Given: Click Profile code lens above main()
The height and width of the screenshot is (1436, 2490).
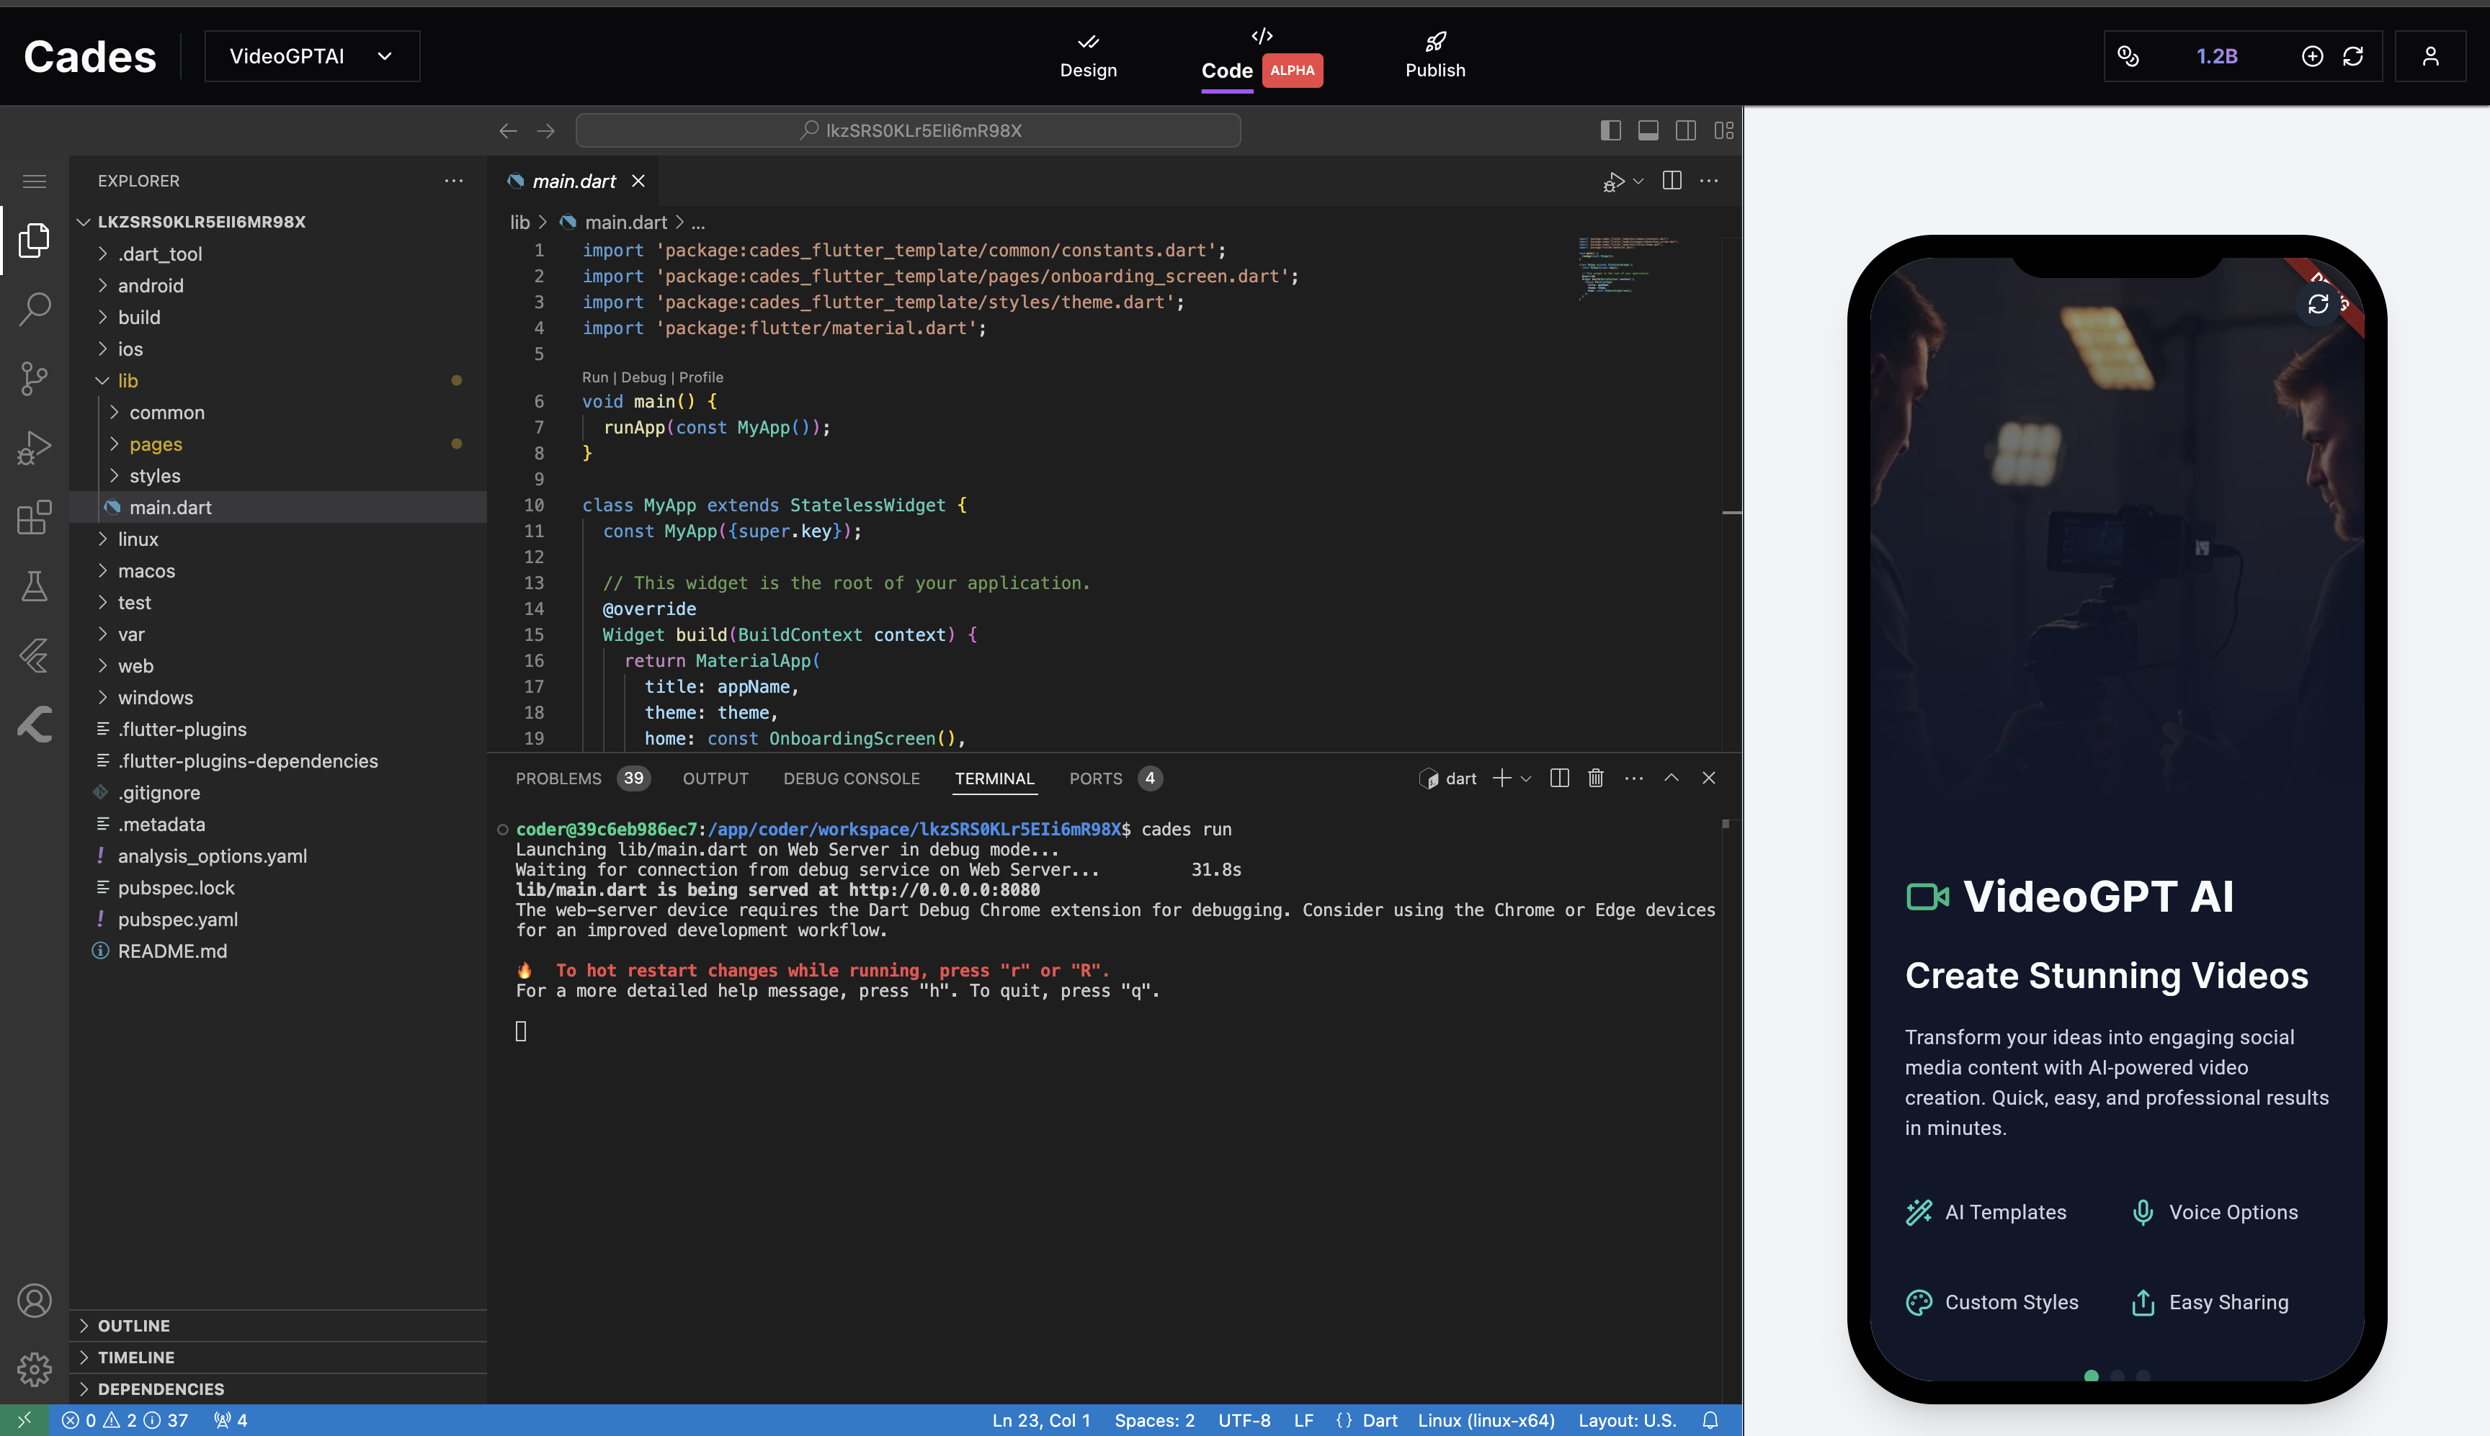Looking at the screenshot, I should point(700,377).
